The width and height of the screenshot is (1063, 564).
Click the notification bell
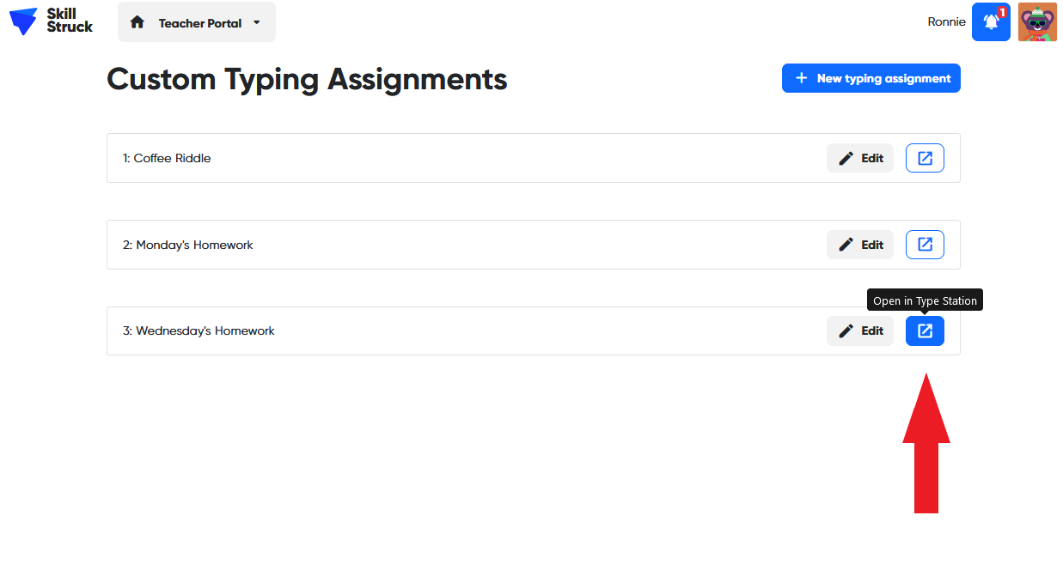(991, 21)
